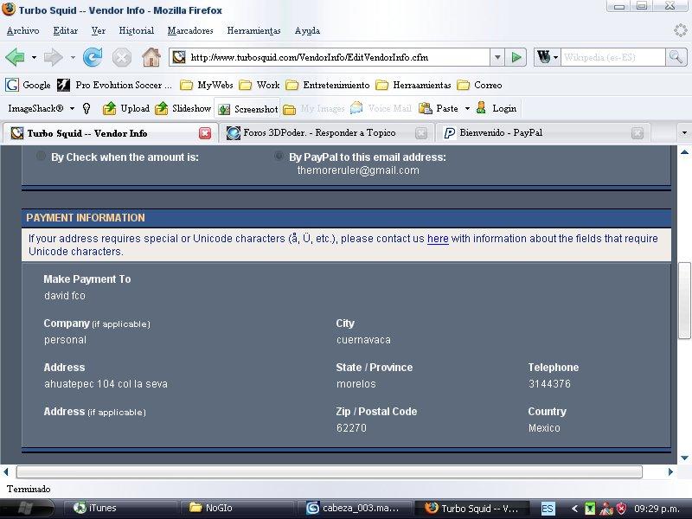Viewport: 692px width, 519px height.
Task: Open the list-all-tabs dropdown arrow
Action: click(x=684, y=133)
